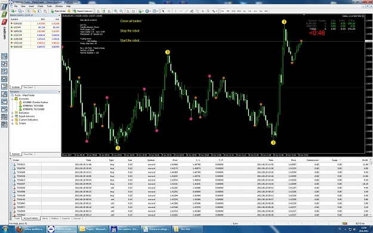
Task: Expand the Indicators tree node
Action: point(13,113)
